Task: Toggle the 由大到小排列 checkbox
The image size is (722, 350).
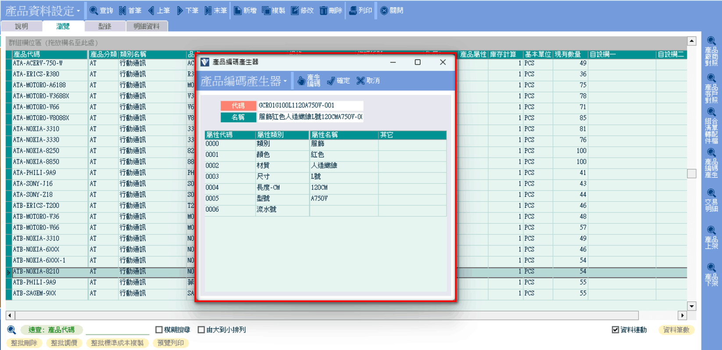Action: coord(201,329)
